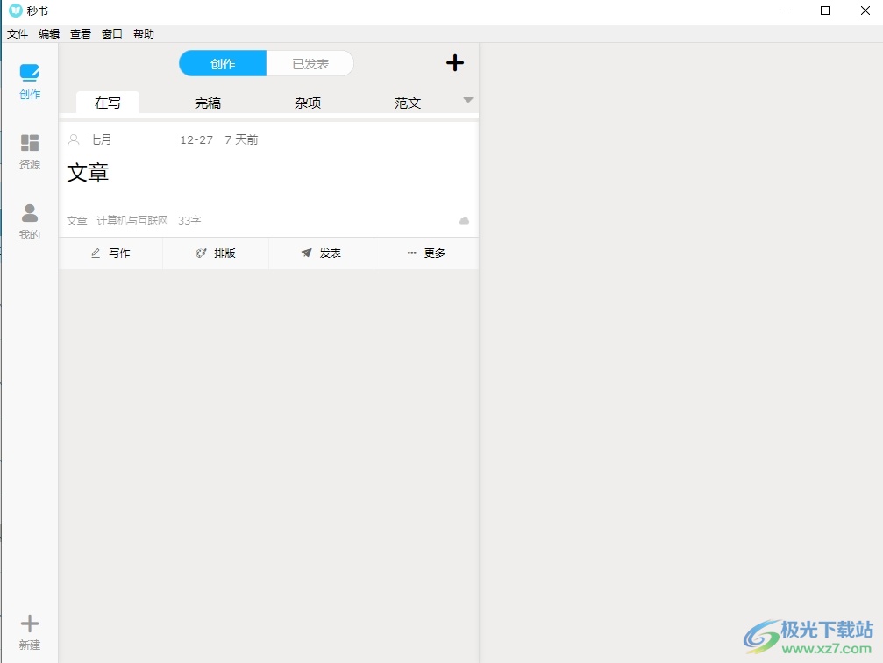The image size is (883, 663).
Task: Open the 创作 sidebar section
Action: tap(30, 81)
